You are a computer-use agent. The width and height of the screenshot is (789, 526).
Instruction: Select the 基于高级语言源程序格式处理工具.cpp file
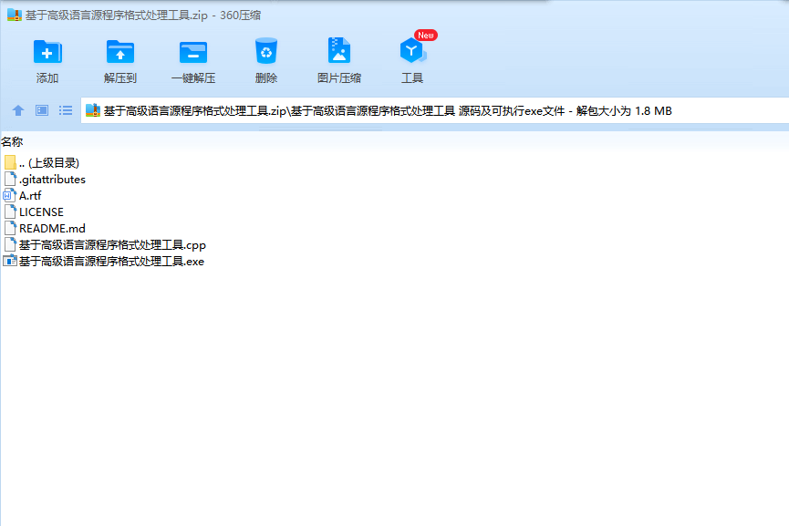tap(105, 245)
